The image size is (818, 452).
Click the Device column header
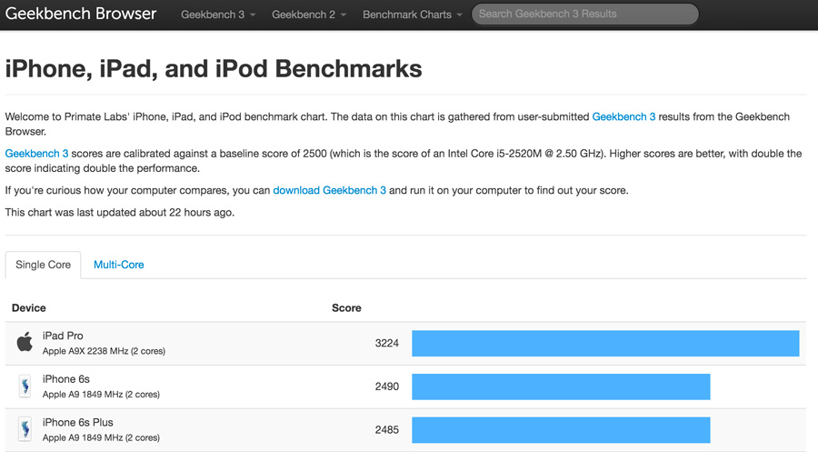pyautogui.click(x=29, y=308)
